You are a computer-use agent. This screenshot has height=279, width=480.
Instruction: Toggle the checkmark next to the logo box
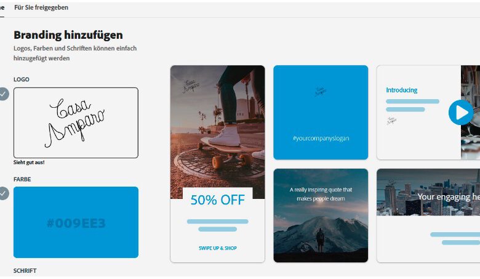click(3, 94)
